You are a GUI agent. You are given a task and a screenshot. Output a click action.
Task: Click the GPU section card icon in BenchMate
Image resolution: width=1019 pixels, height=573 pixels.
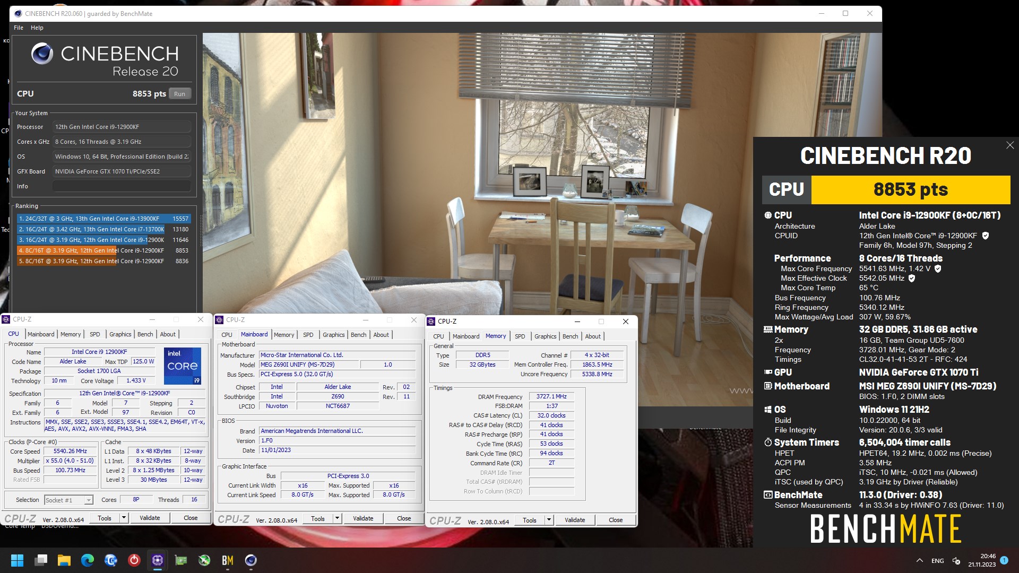coord(767,372)
